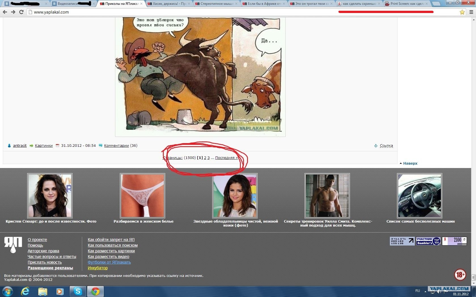Switch to the Если бы в Африке tab
Screen dimensions: 476x297
(x=263, y=4)
